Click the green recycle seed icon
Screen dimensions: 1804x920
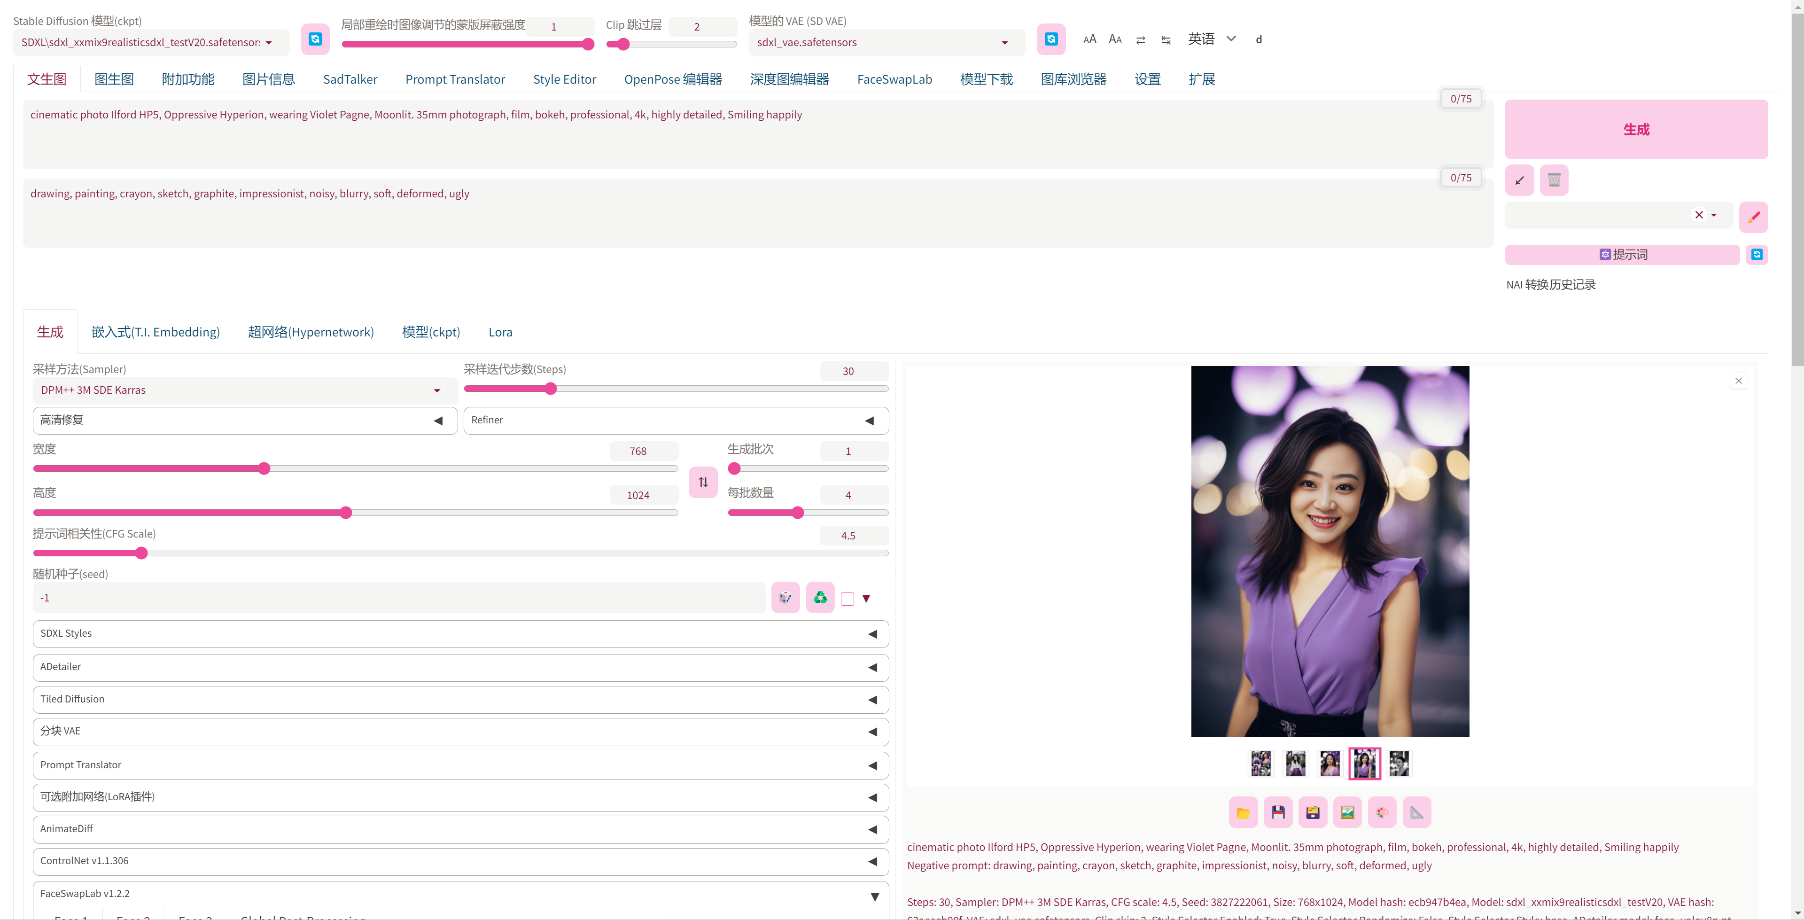pos(820,598)
